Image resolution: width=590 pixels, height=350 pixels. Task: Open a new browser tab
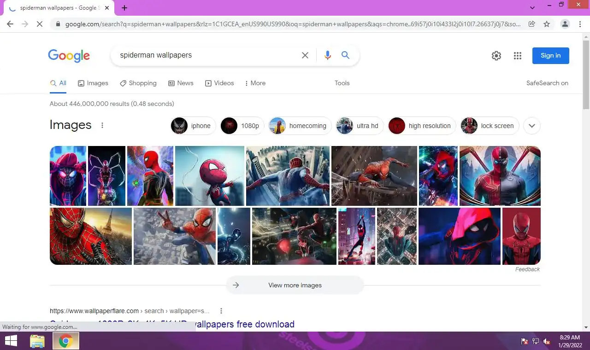coord(124,8)
